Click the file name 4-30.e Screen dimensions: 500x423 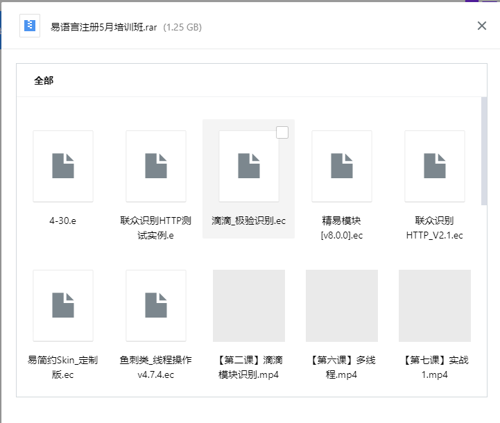point(63,221)
